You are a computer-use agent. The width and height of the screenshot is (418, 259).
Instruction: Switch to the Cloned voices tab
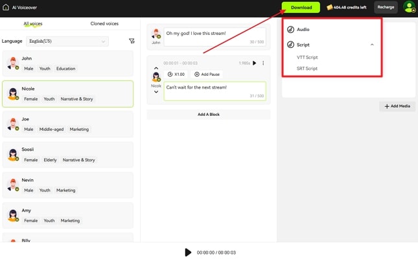pyautogui.click(x=104, y=23)
